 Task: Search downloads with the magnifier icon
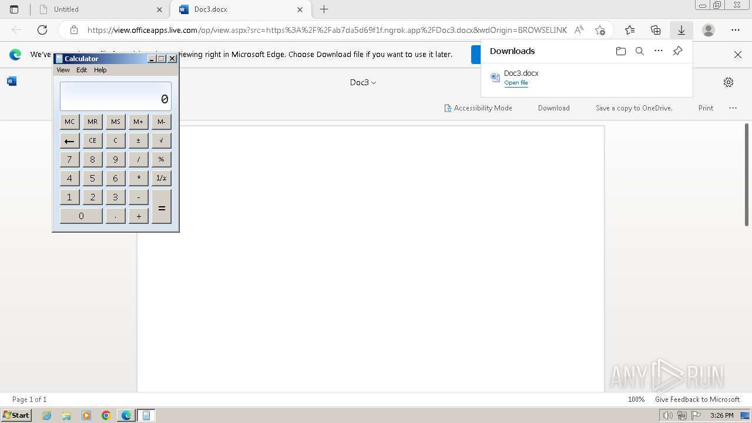[x=640, y=51]
